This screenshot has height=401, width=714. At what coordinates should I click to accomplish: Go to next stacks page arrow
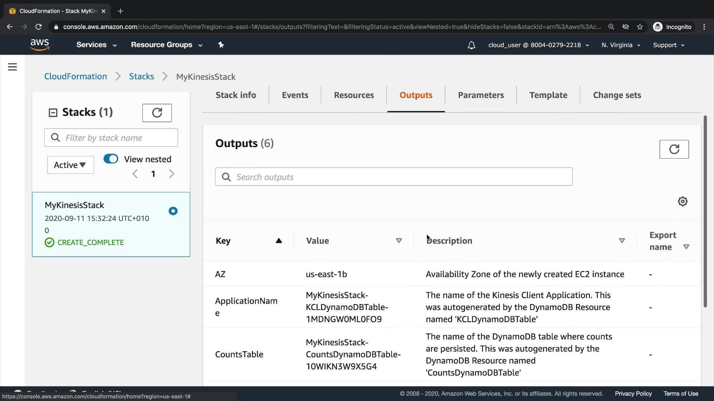coord(171,174)
